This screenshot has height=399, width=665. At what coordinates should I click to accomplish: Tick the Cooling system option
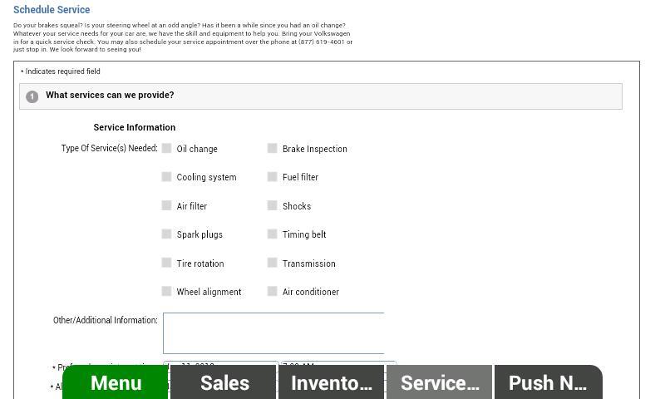pyautogui.click(x=166, y=176)
